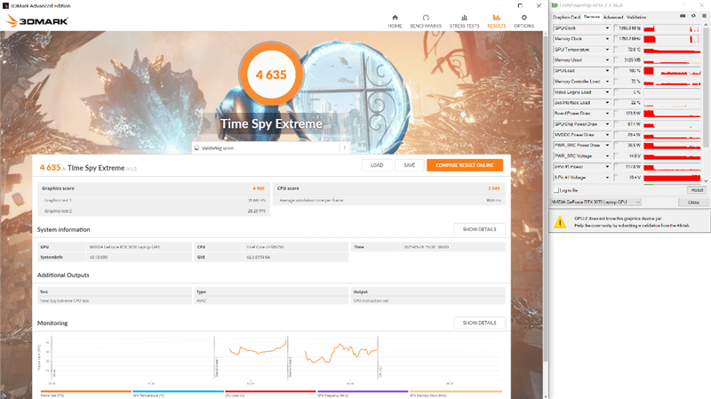This screenshot has width=711, height=399.
Task: Select the Sensors tab in GPU-Z
Action: coord(592,17)
